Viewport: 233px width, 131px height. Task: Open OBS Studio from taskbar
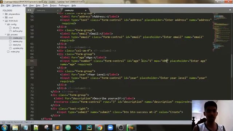click(x=121, y=128)
